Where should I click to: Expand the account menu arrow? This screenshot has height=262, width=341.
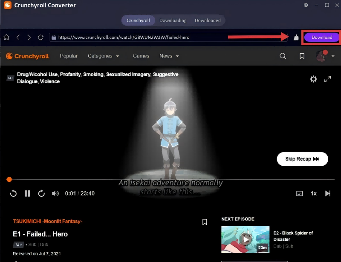[x=333, y=56]
